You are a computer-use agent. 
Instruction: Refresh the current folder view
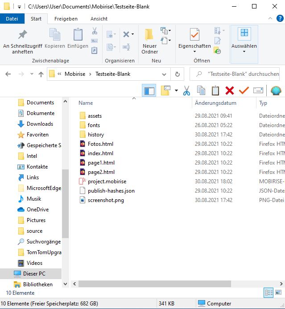(x=177, y=74)
